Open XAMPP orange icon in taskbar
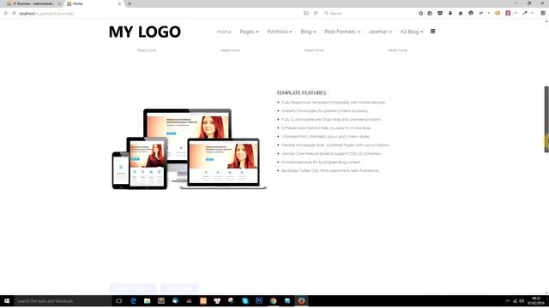Screen dimensions: 549x308 click(203, 300)
